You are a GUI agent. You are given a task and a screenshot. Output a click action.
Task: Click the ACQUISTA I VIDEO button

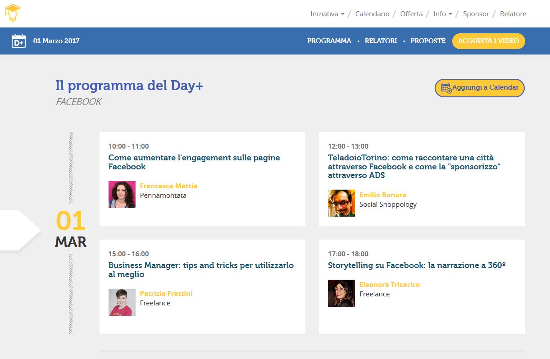click(x=488, y=41)
